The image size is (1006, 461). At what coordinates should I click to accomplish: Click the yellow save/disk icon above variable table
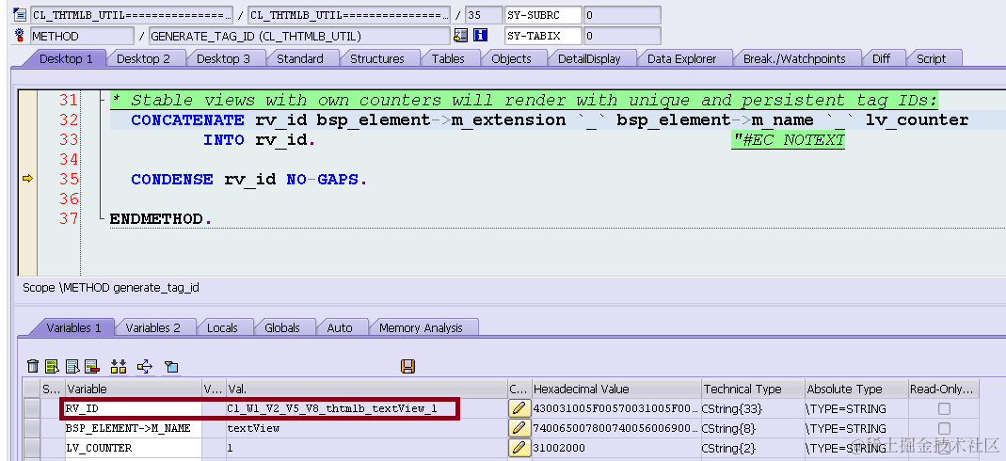(407, 366)
